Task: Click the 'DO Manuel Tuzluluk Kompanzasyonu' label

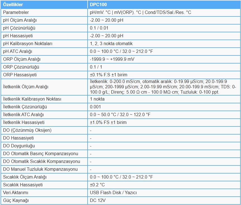Action: [40, 169]
